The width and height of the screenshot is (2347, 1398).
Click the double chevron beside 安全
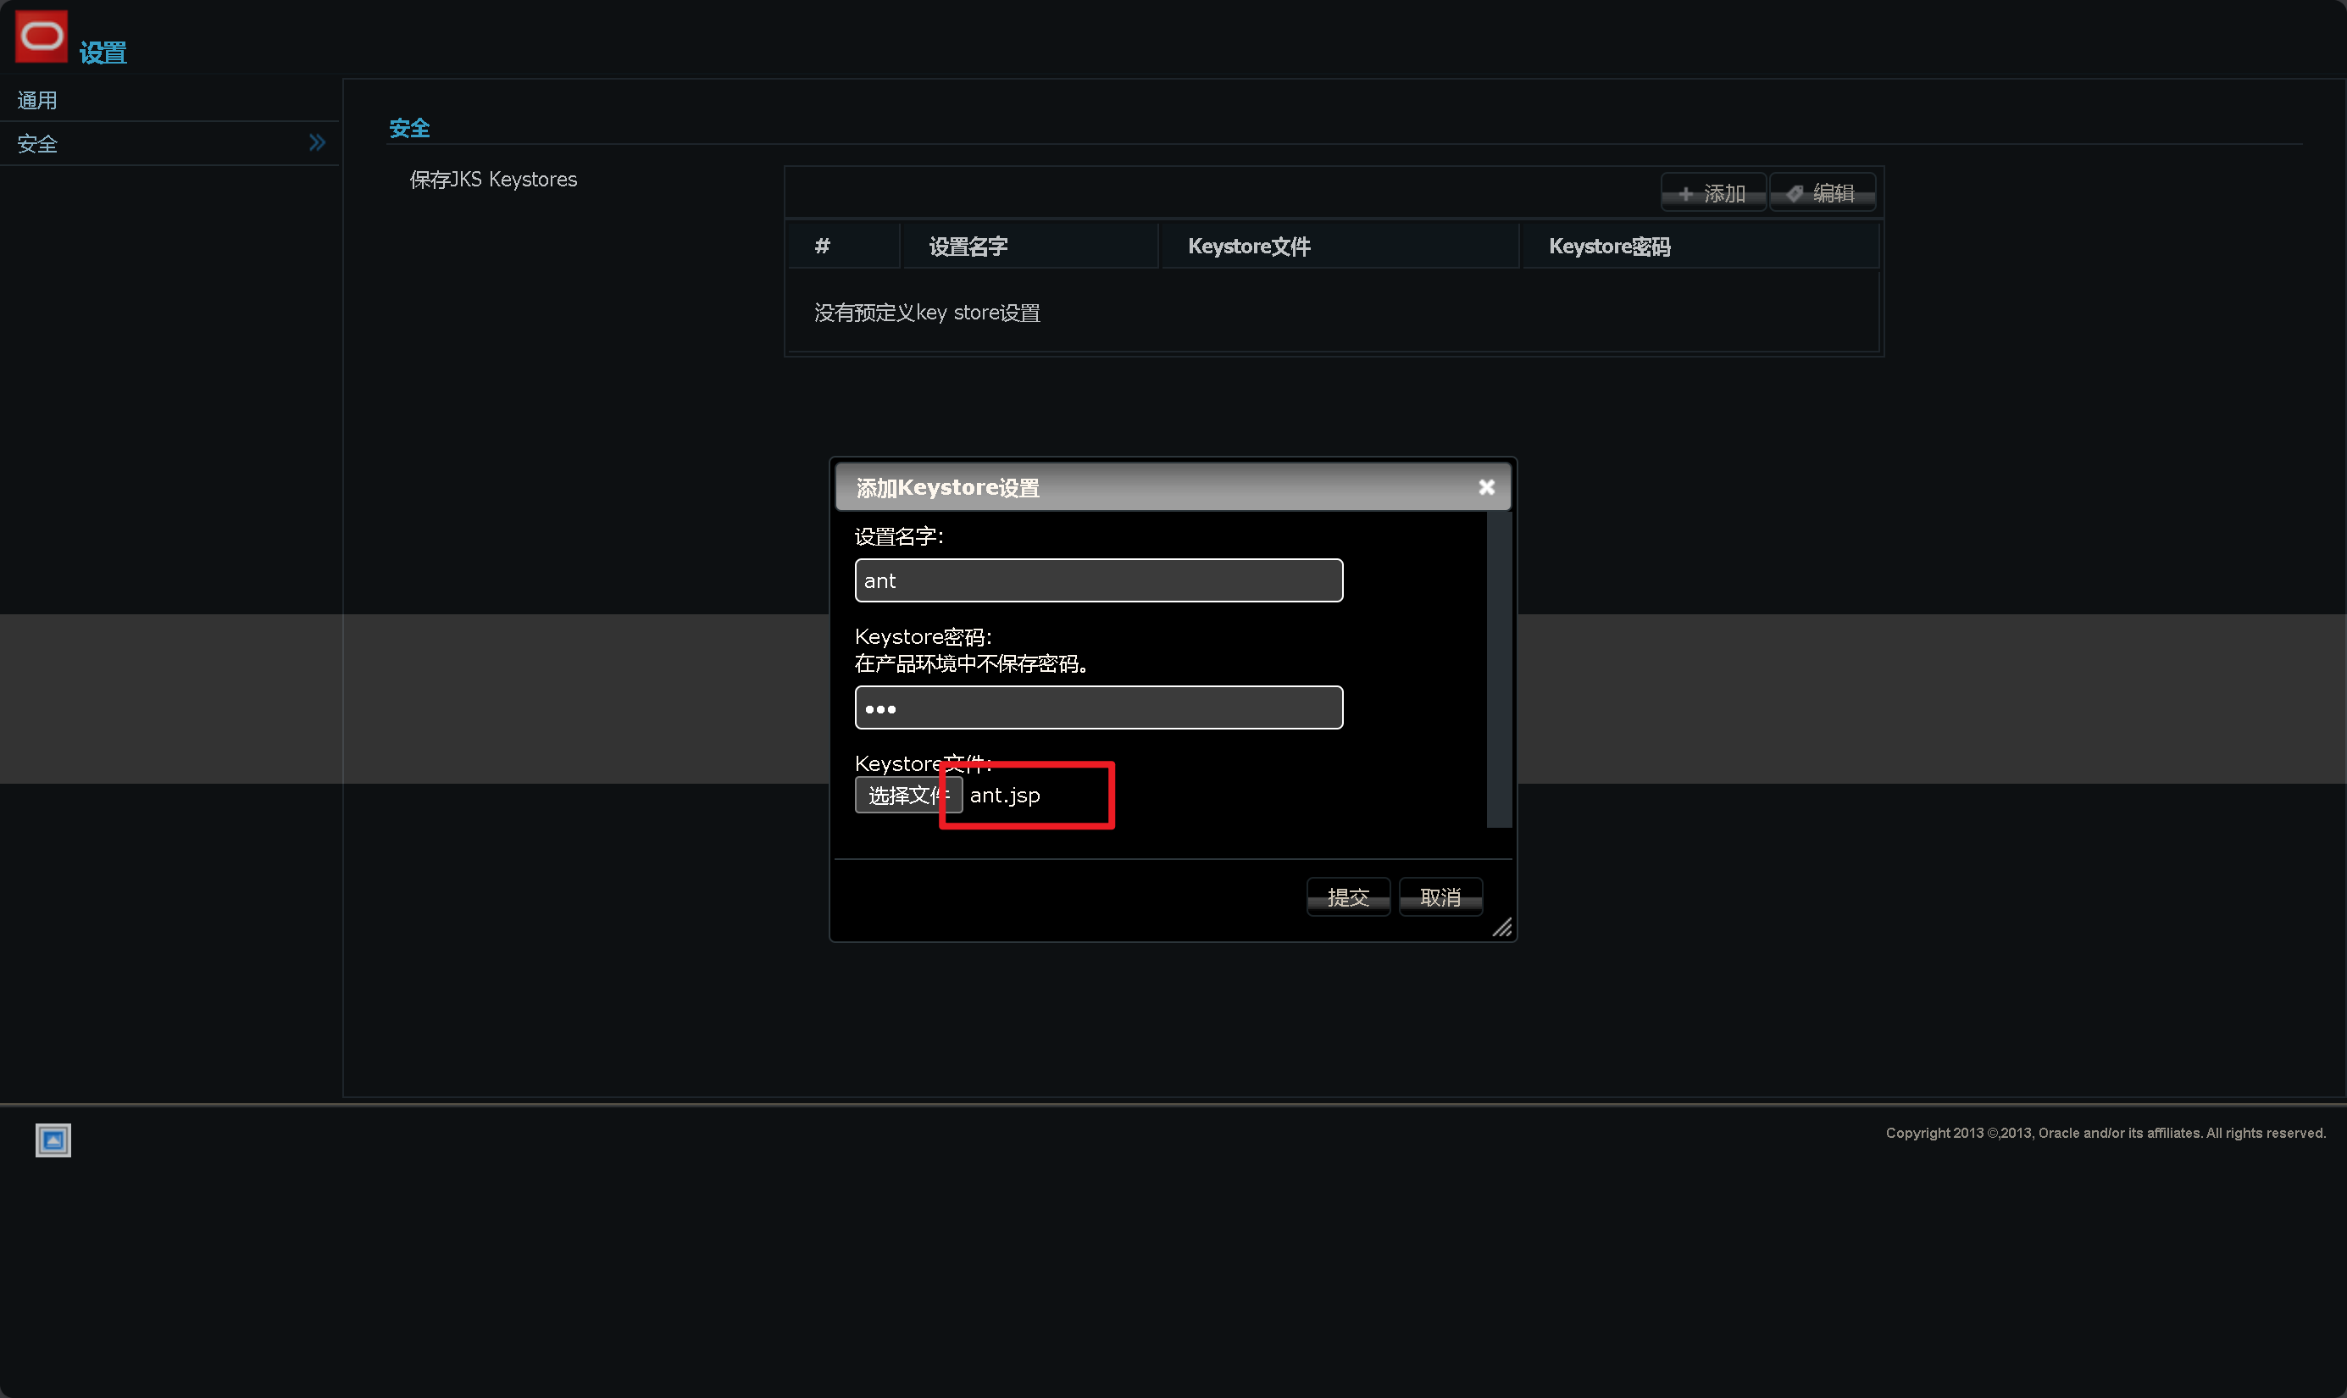[x=316, y=143]
